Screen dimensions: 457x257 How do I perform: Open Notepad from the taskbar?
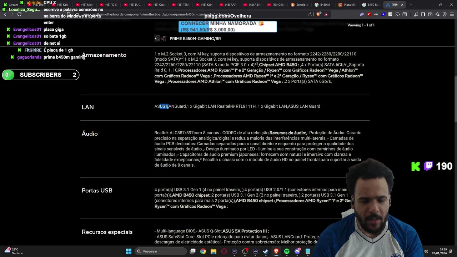click(308, 251)
